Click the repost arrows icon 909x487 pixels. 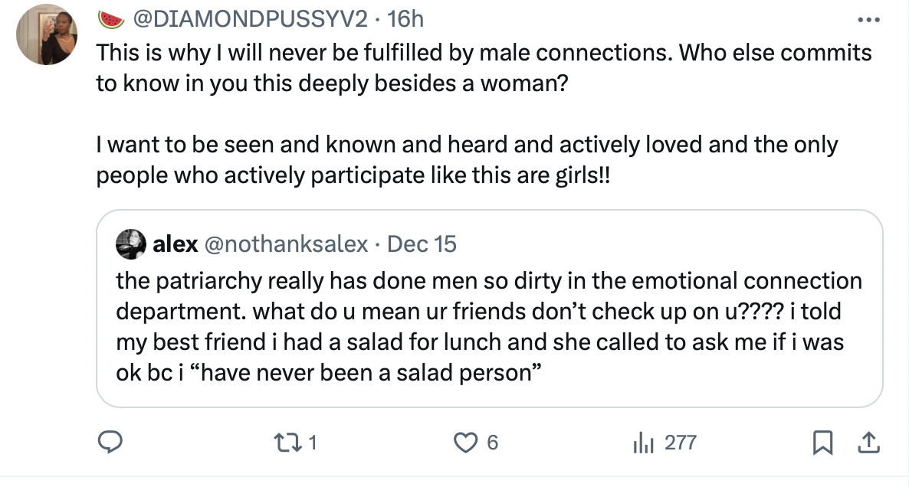[287, 443]
